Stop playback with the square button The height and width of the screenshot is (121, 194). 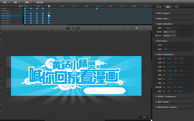pyautogui.click(x=78, y=28)
